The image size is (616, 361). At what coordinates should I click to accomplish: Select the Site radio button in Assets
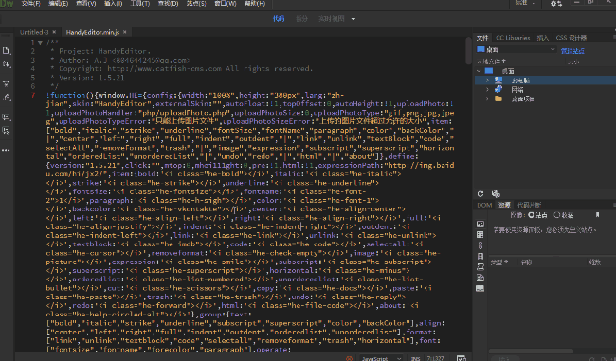click(x=531, y=215)
